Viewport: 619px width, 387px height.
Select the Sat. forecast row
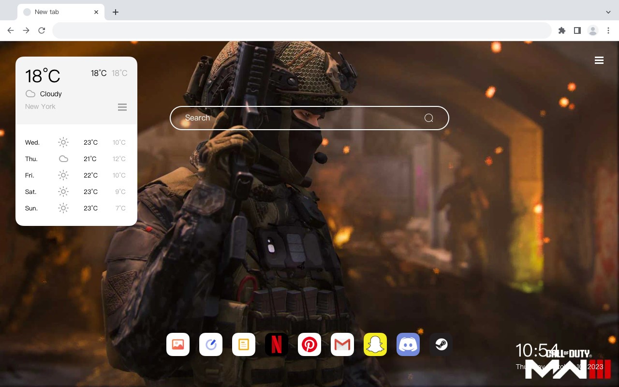[76, 192]
